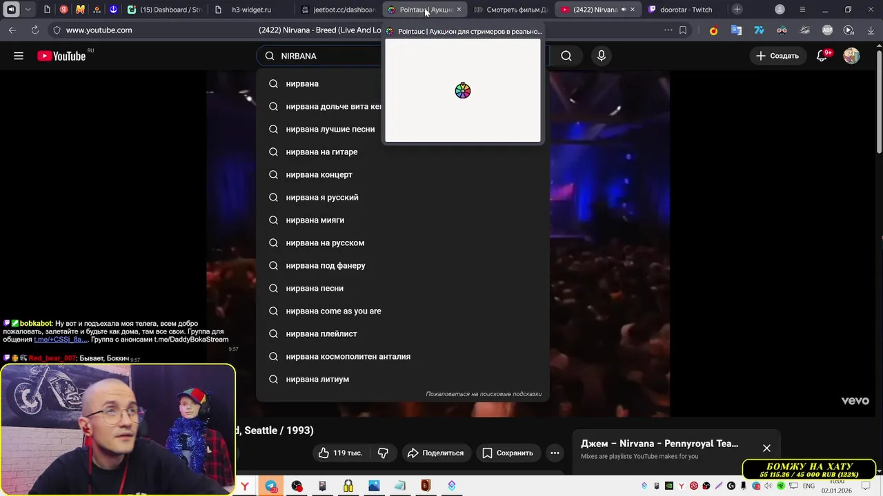Open YouTube notifications bell
Viewport: 883px width, 496px height.
click(x=822, y=56)
